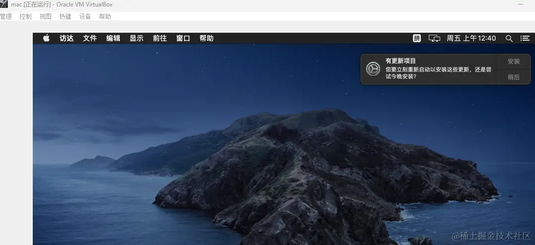
Task: Open the 编辑 menu in macOS
Action: point(113,39)
